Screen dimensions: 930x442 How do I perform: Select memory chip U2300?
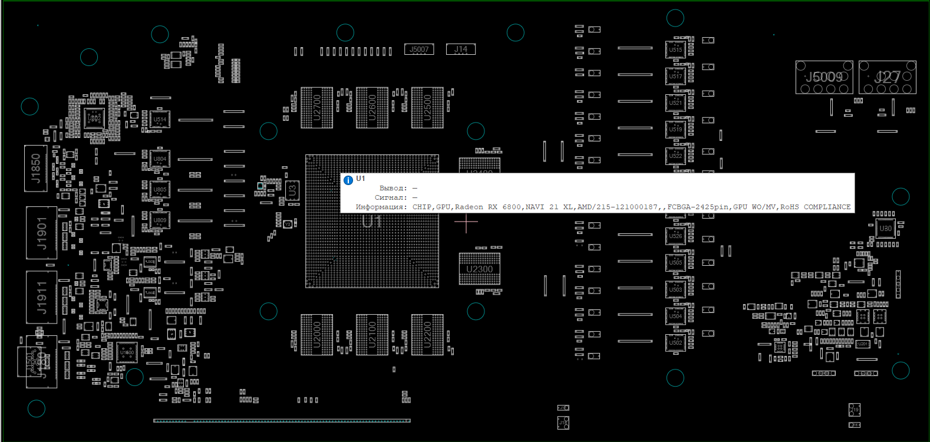pos(479,269)
